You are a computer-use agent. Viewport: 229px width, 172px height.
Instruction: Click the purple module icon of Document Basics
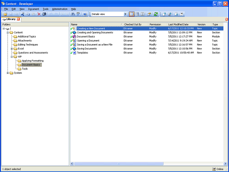(74, 37)
